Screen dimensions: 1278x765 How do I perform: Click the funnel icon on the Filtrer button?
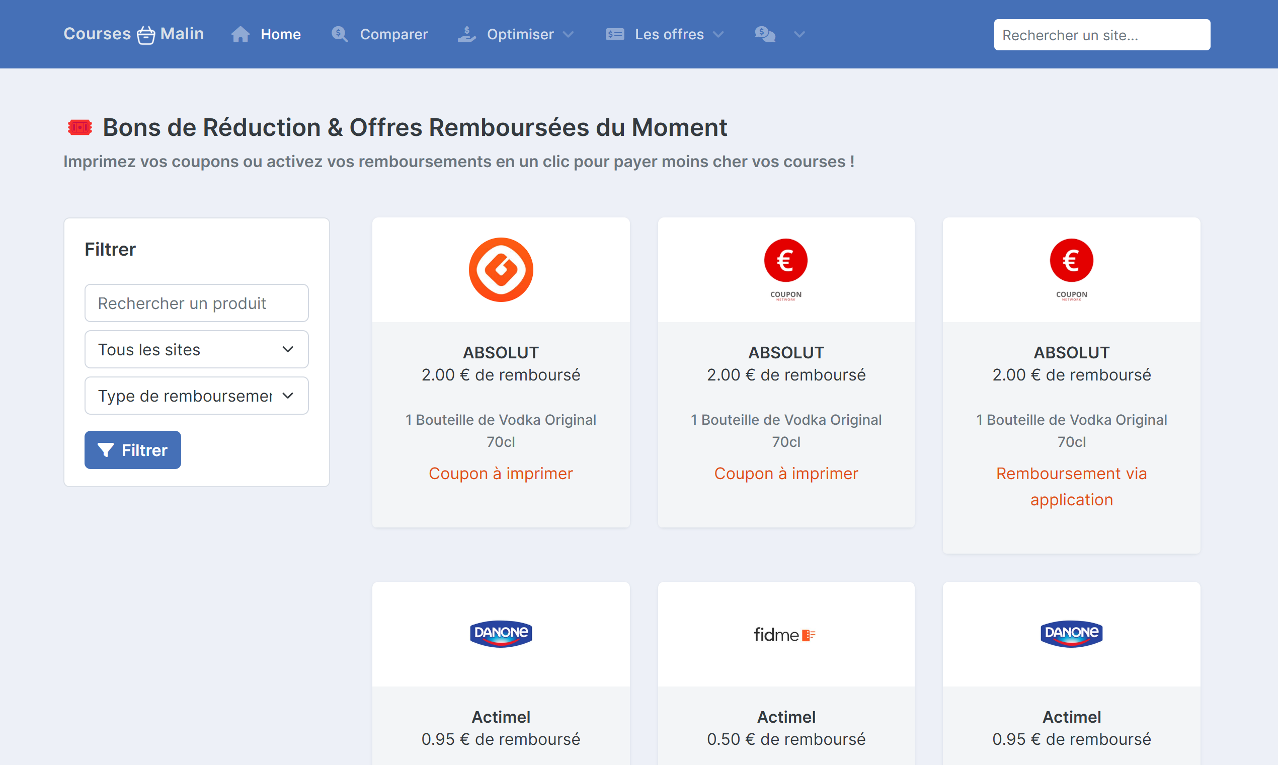106,450
